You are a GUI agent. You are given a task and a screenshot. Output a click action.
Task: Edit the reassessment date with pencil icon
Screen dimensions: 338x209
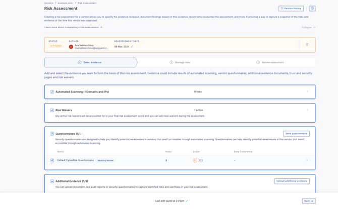(132, 46)
